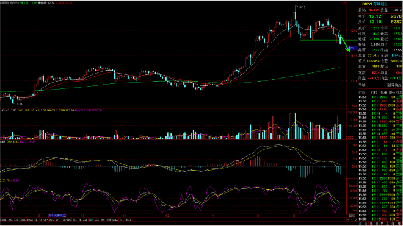Viewport: 403px width, 226px height.
Task: Click the highlighted date label 20140805
Action: [57, 216]
